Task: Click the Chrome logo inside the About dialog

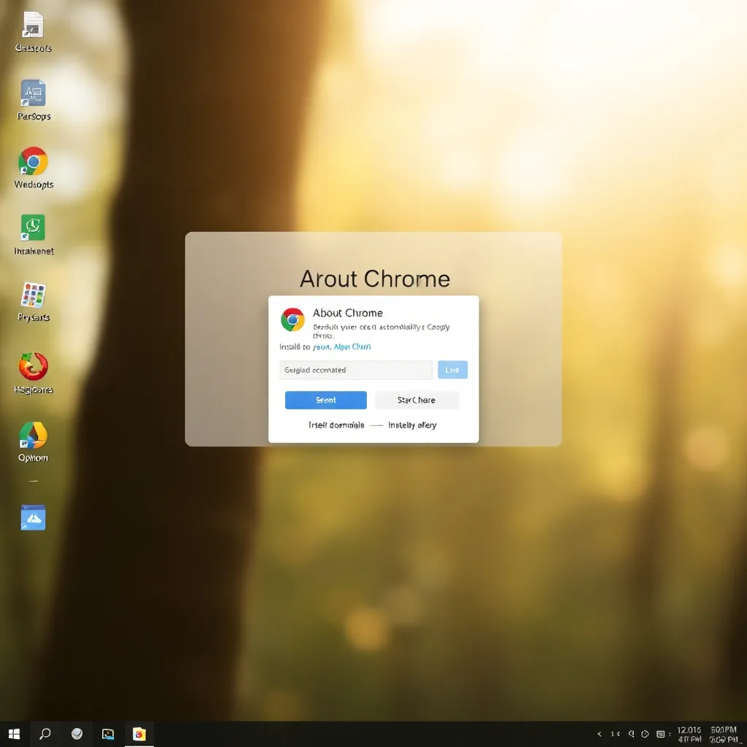Action: (x=292, y=318)
